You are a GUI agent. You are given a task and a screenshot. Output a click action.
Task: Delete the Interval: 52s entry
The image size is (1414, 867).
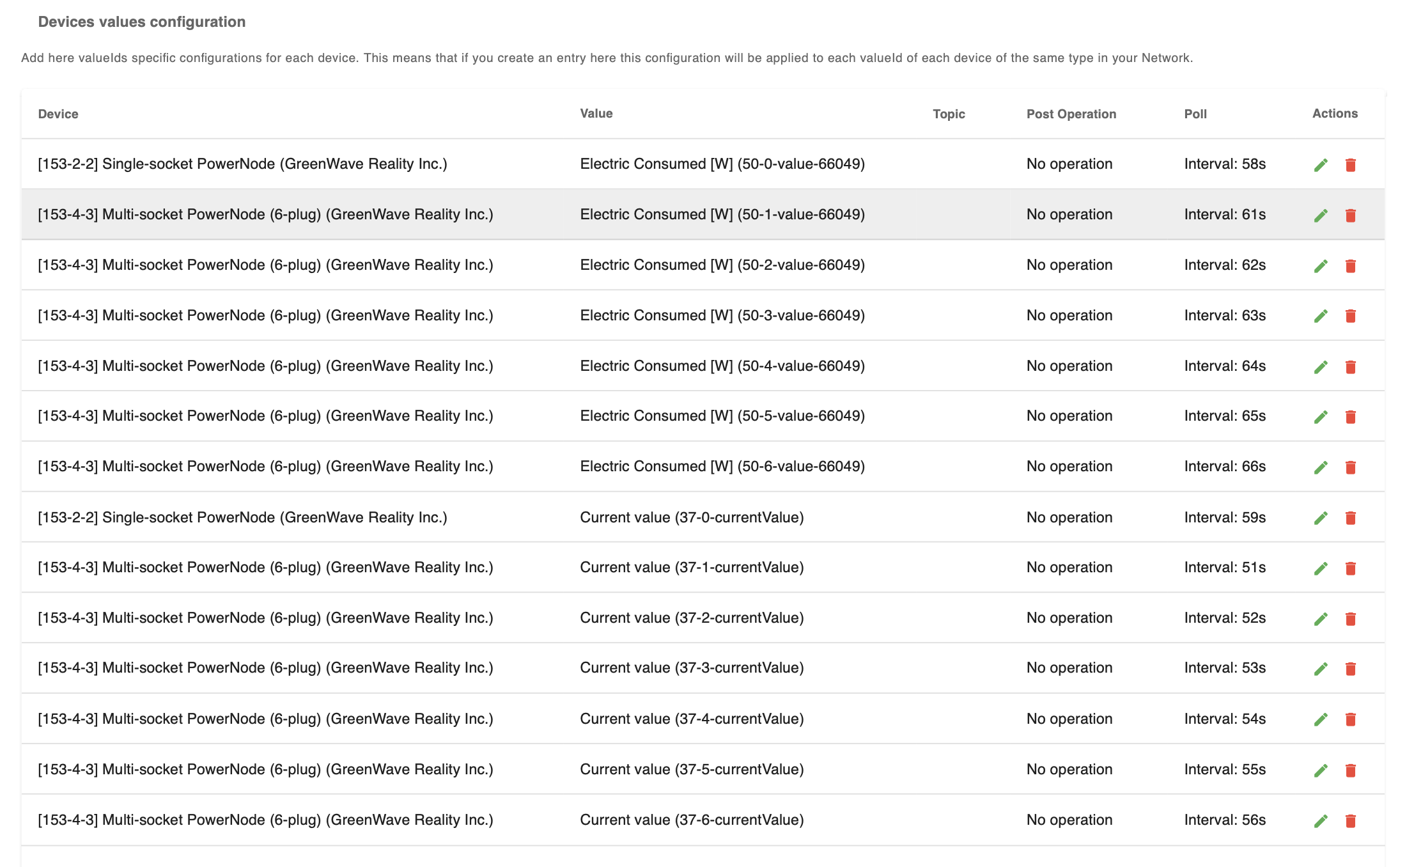tap(1350, 619)
